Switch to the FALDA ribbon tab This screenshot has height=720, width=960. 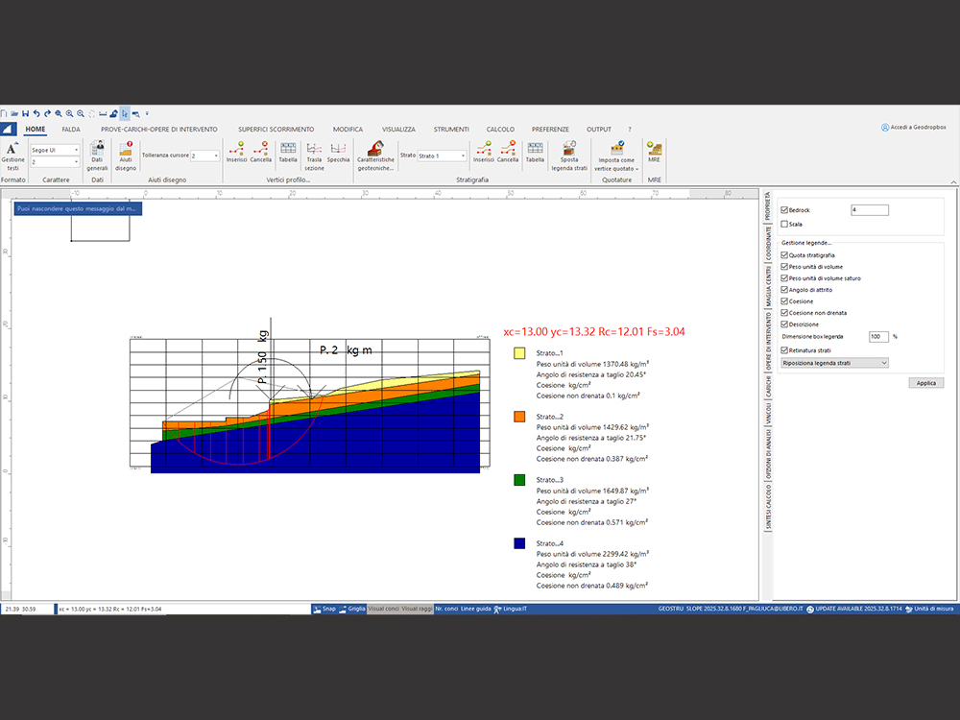(x=71, y=129)
